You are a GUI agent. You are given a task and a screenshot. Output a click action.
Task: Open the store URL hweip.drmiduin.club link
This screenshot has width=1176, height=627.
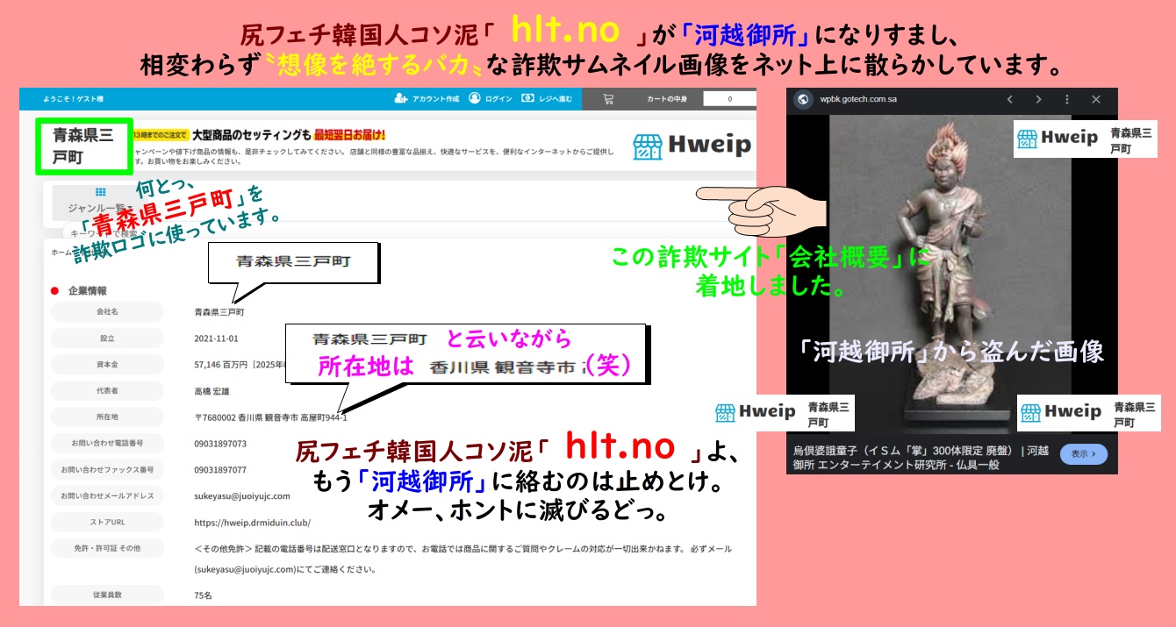253,523
